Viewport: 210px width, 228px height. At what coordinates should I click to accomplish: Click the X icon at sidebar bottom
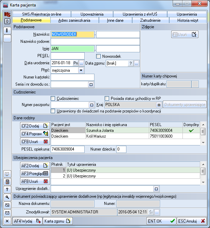coord(7,221)
